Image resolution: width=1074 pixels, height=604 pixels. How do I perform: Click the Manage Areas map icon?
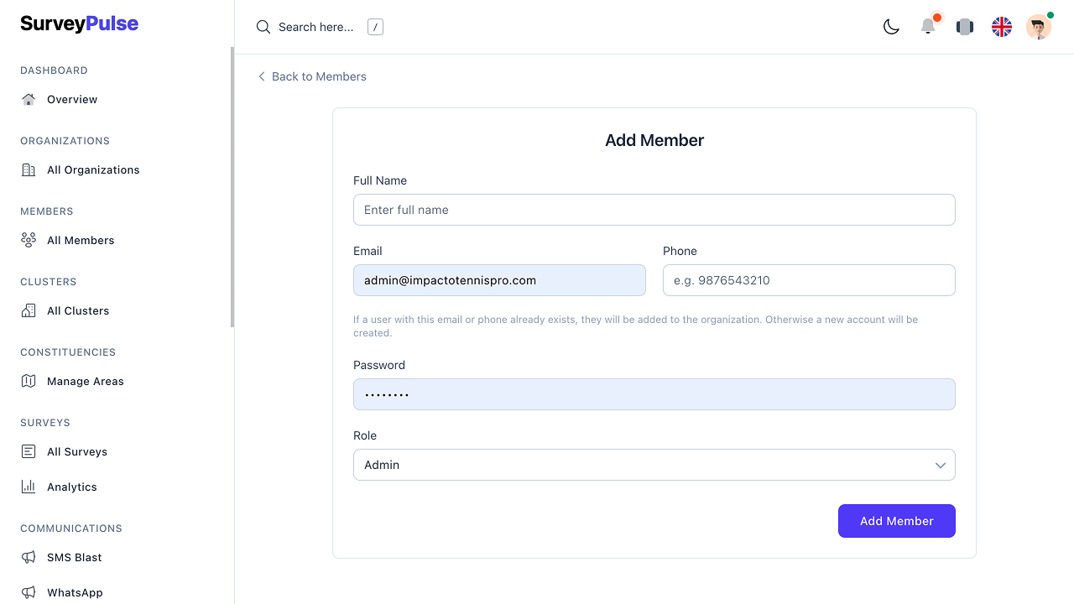[x=29, y=381]
